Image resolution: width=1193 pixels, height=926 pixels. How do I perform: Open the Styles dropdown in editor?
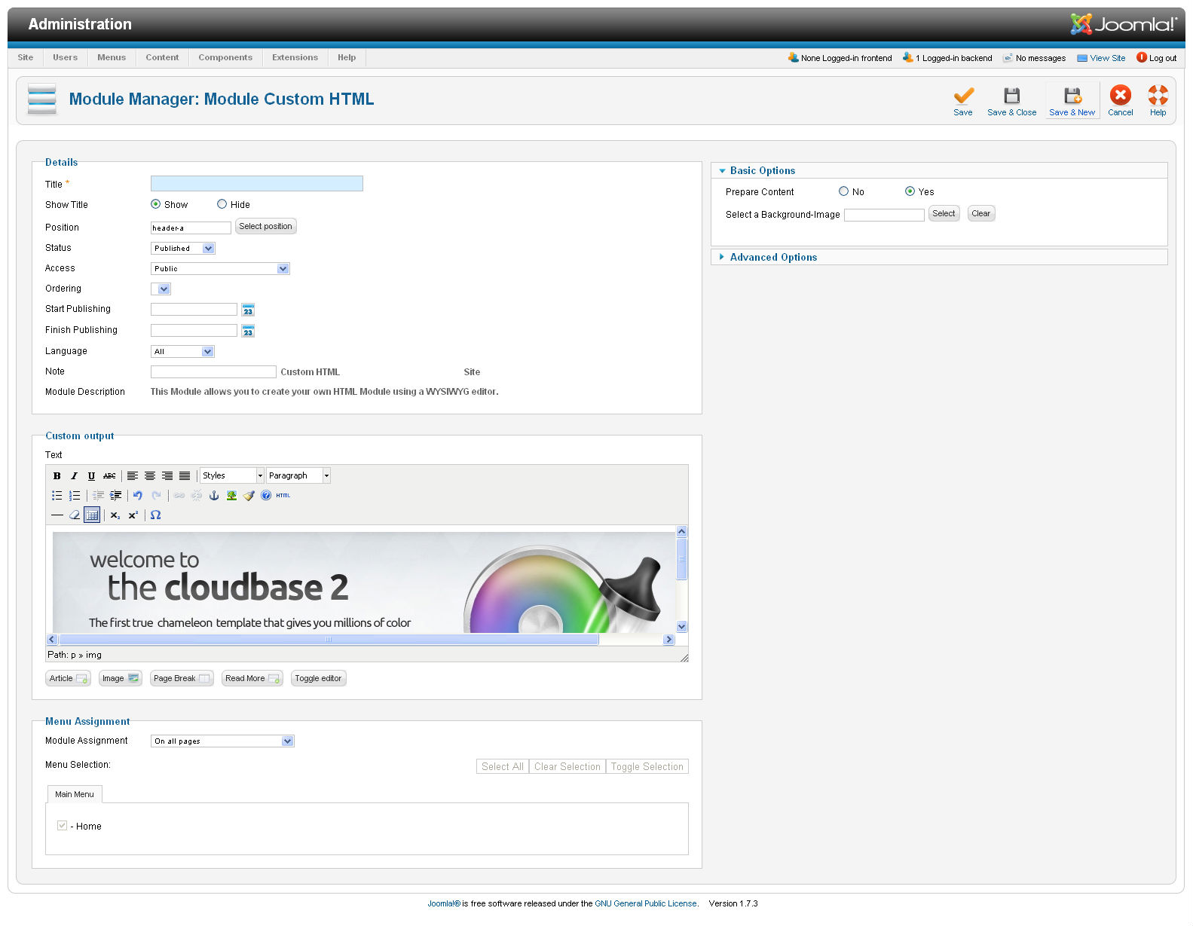pos(232,476)
